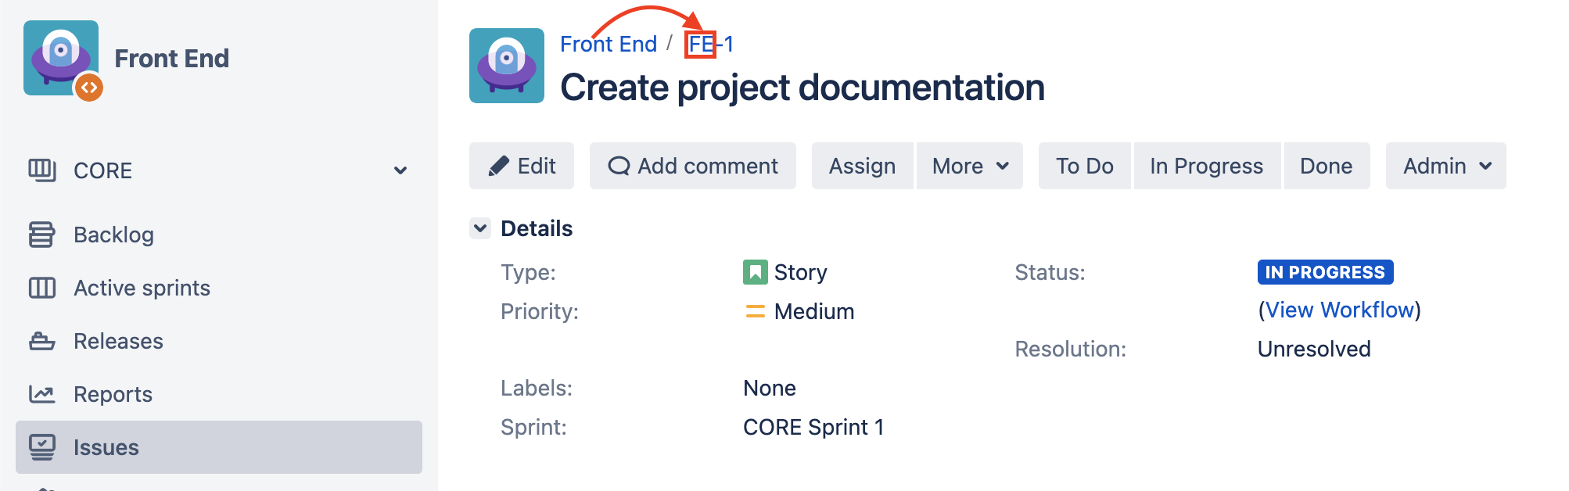Click the Front End breadcrumb link
1569x491 pixels.
[609, 44]
